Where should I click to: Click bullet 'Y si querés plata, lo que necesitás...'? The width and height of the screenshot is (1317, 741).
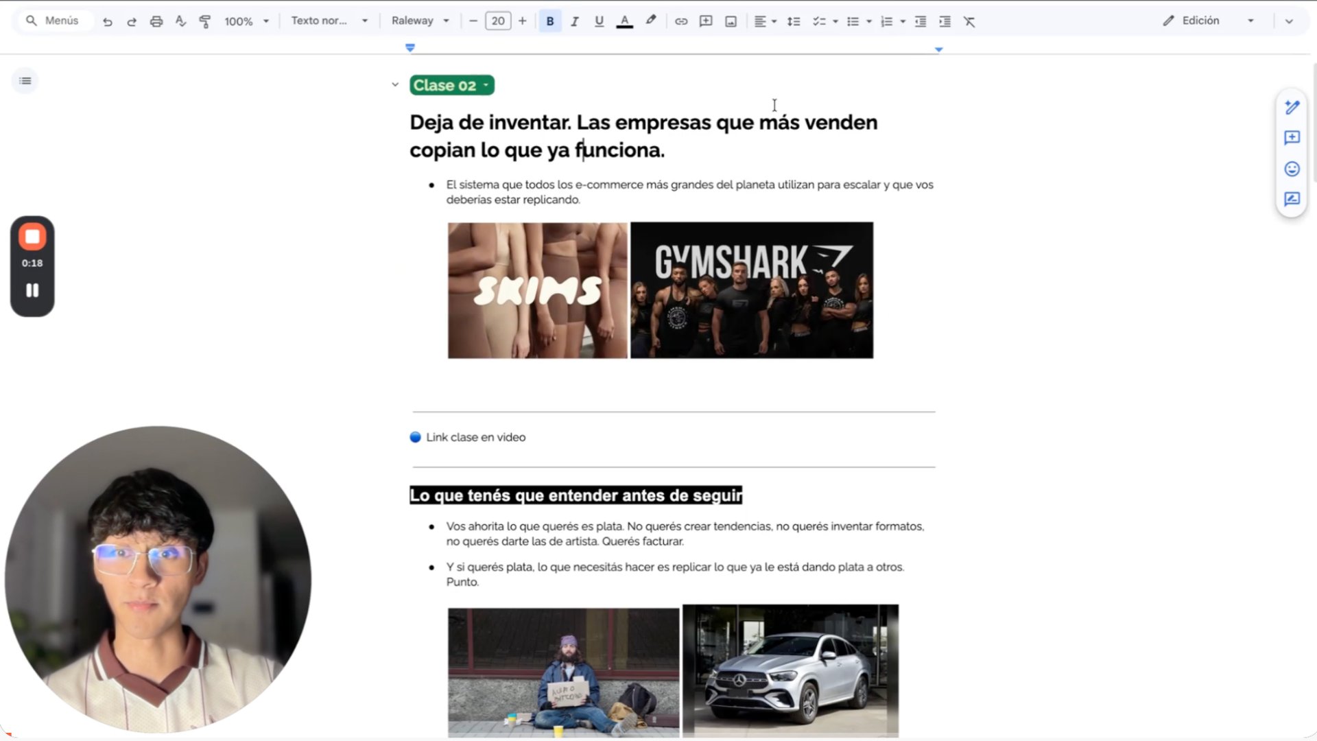tap(675, 574)
